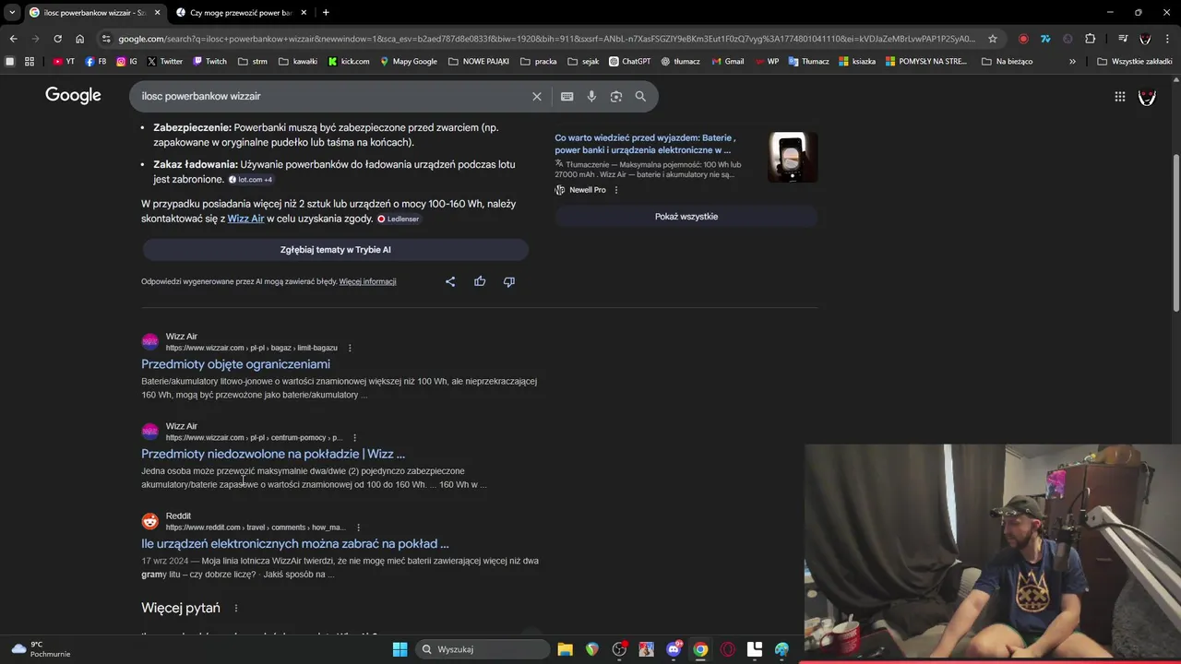Give thumbs down to AI answer
1181x664 pixels.
[x=509, y=281]
